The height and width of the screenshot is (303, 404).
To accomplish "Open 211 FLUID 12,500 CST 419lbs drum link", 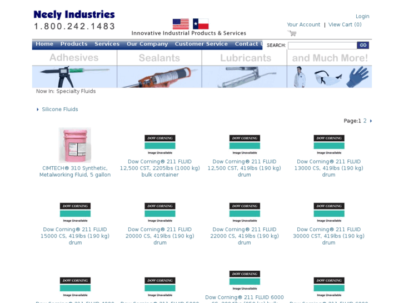I will [x=245, y=168].
